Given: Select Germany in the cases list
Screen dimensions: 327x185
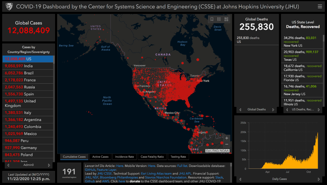Looking at the screenshot, I should (x=28, y=148).
